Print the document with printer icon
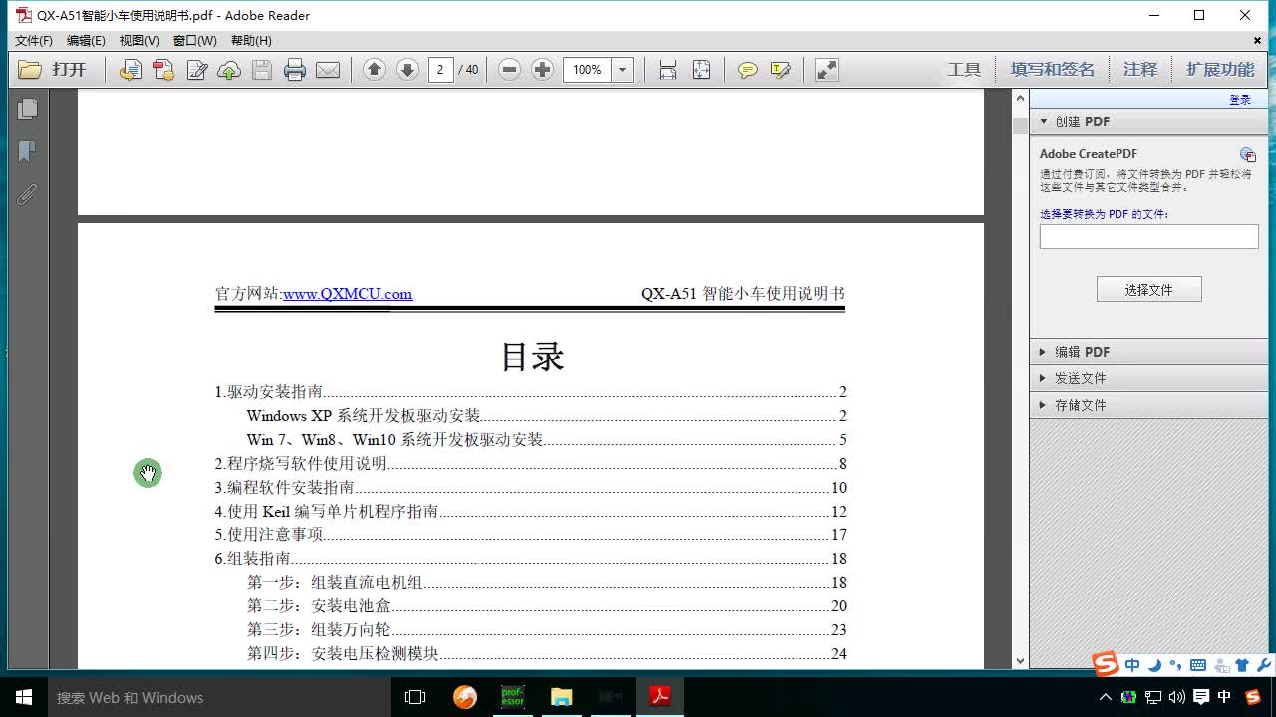1276x717 pixels. pyautogui.click(x=295, y=70)
